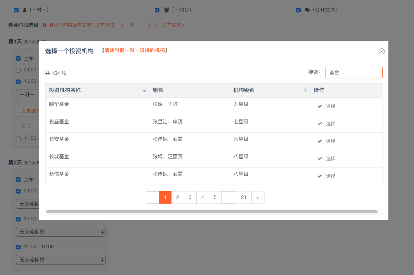
Task: Uncheck the day 2 09:00 time slot
Action: pyautogui.click(x=18, y=191)
